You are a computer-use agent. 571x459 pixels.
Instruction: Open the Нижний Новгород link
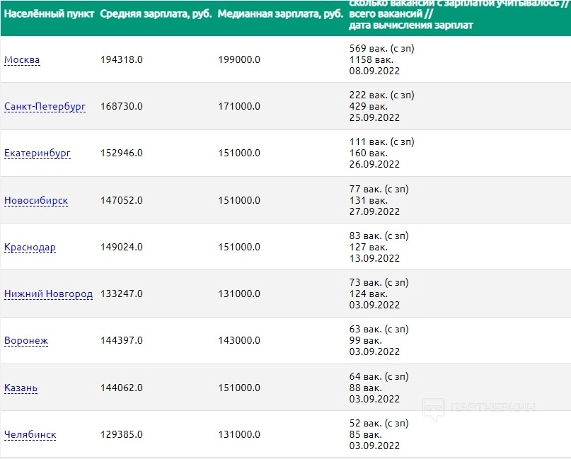(x=48, y=294)
